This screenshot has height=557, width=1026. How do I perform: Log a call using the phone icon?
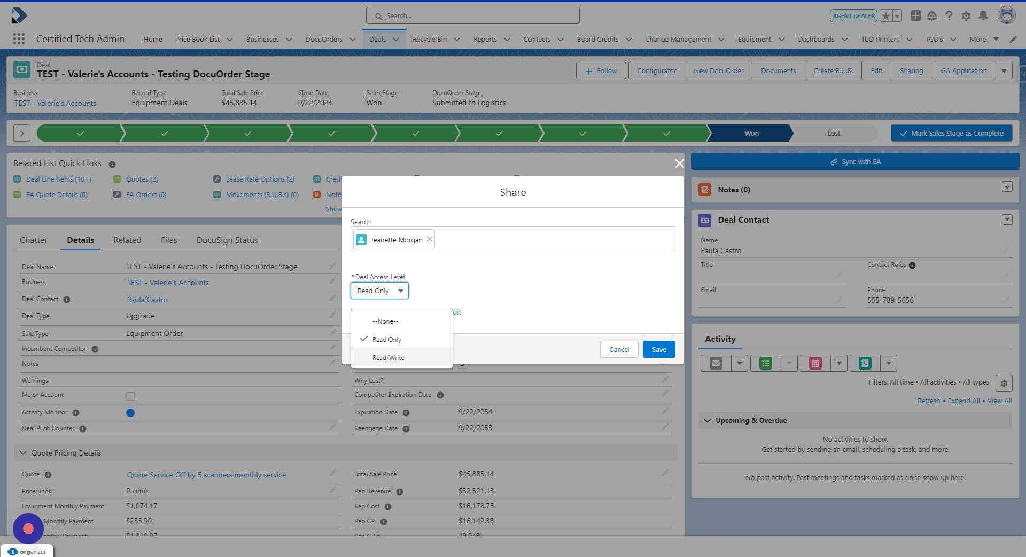(864, 363)
